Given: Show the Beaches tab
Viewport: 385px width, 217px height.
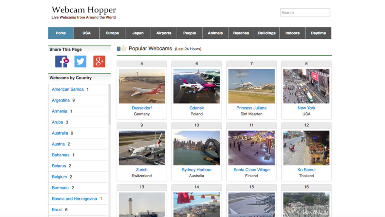Looking at the screenshot, I should tap(241, 33).
